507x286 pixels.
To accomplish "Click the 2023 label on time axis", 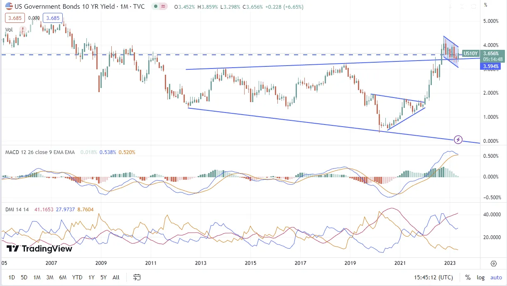I will click(449, 263).
